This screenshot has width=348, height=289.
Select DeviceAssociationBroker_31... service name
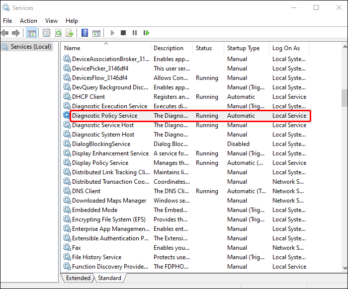coord(111,59)
